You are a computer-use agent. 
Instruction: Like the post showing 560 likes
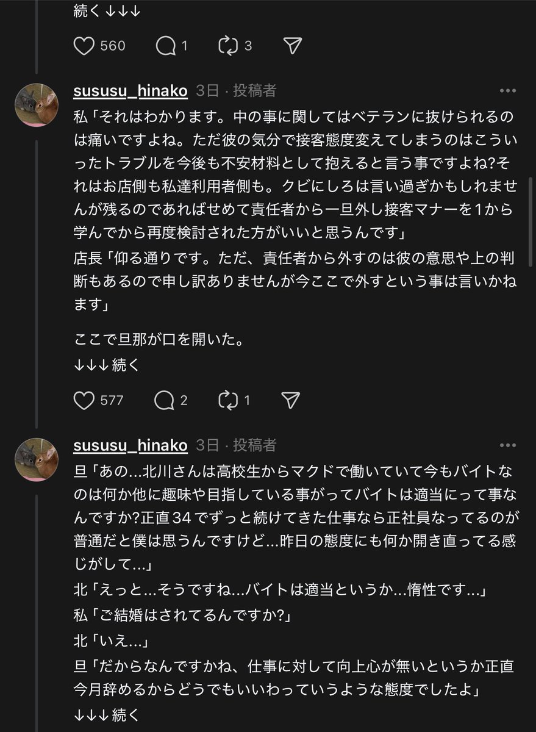point(83,46)
